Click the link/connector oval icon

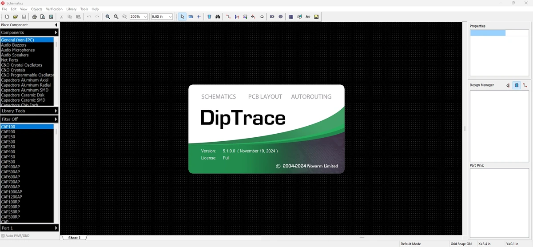pyautogui.click(x=262, y=17)
